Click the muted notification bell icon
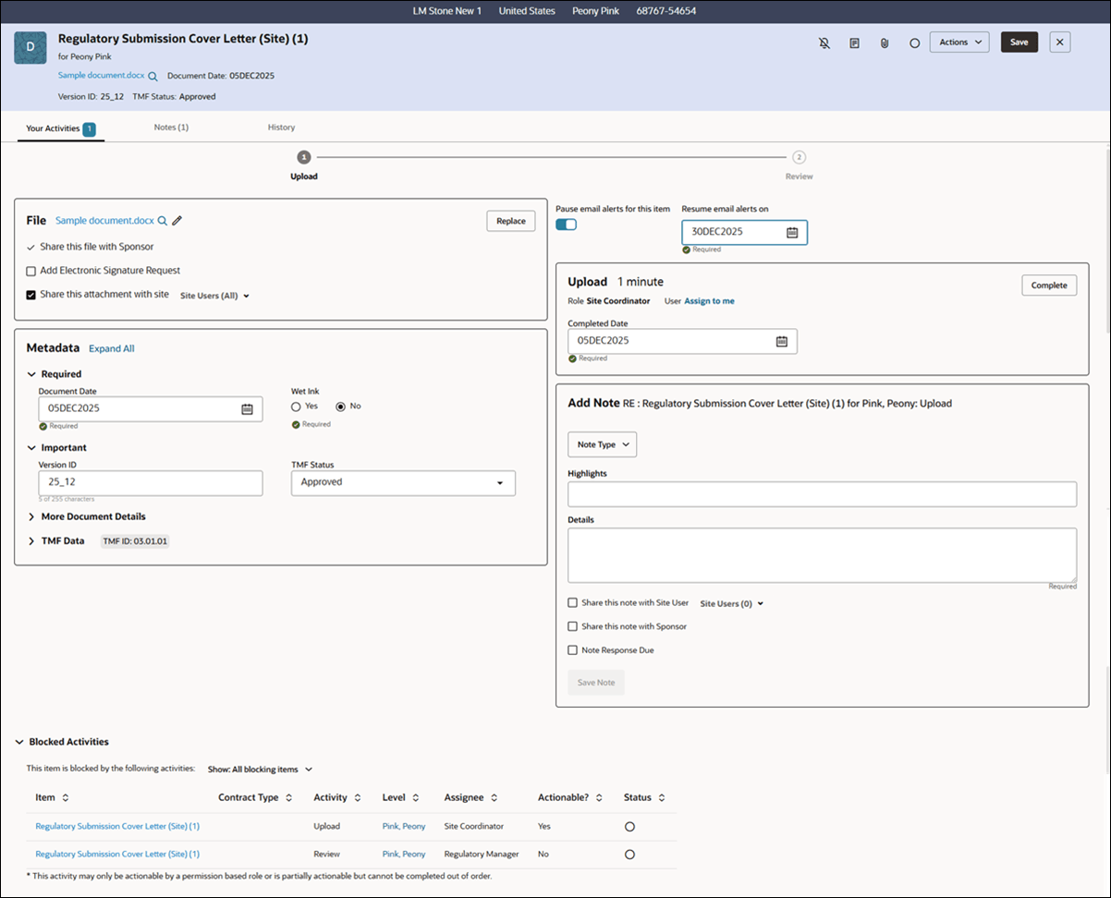The image size is (1111, 898). (x=824, y=42)
